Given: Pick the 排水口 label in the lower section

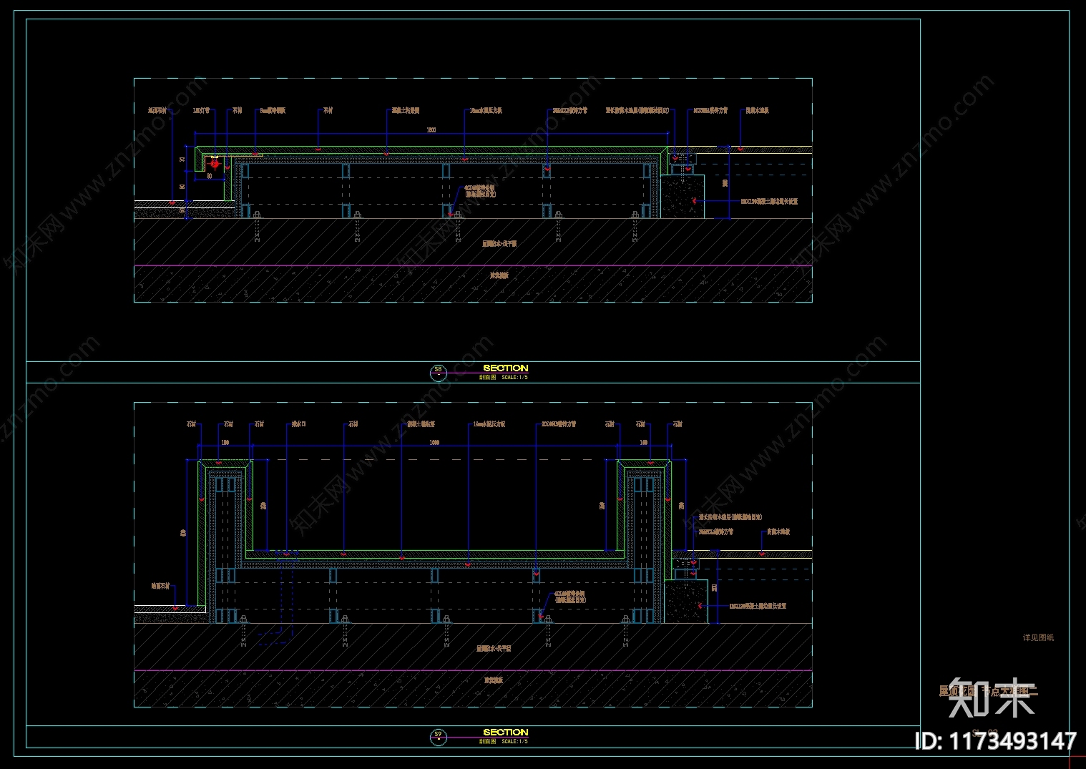Looking at the screenshot, I should coord(298,424).
